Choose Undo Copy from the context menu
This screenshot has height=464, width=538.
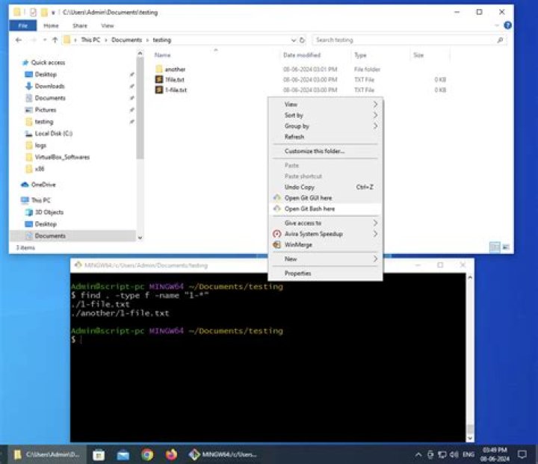click(x=325, y=187)
